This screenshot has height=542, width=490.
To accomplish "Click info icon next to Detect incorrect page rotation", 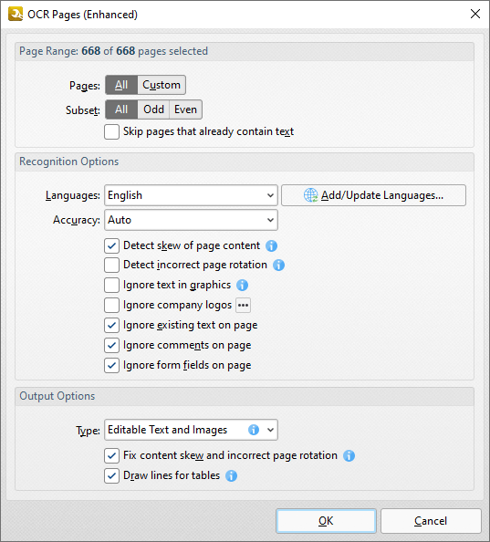I will (278, 266).
